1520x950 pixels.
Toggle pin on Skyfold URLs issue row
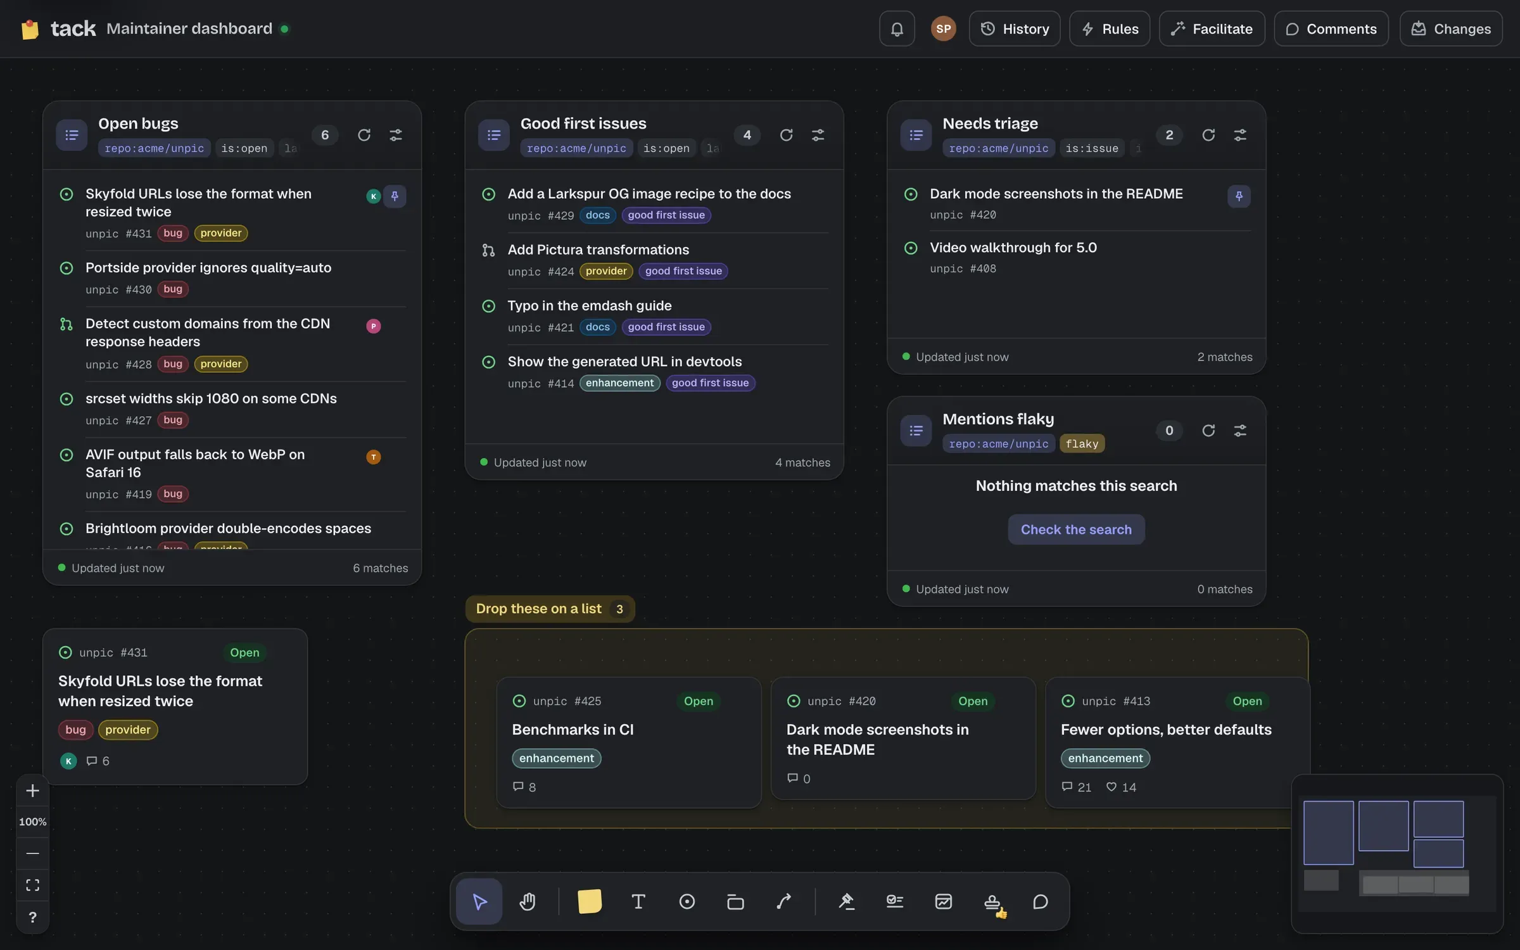395,196
